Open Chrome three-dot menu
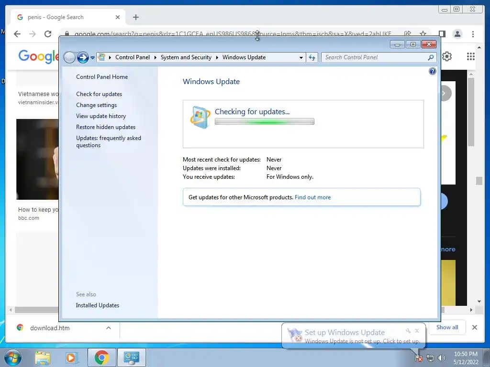490x367 pixels. [473, 34]
